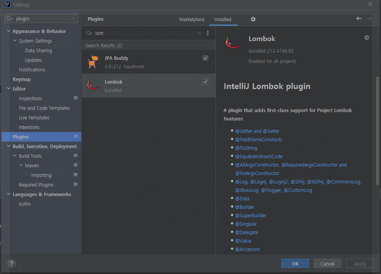Click the back navigation arrow
Viewport: 381px width, 274px height.
coord(359,18)
